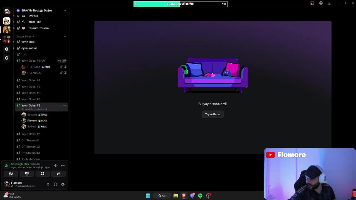Click the "Bu yayın sona erdi." message
This screenshot has height=200, width=356.
213,104
